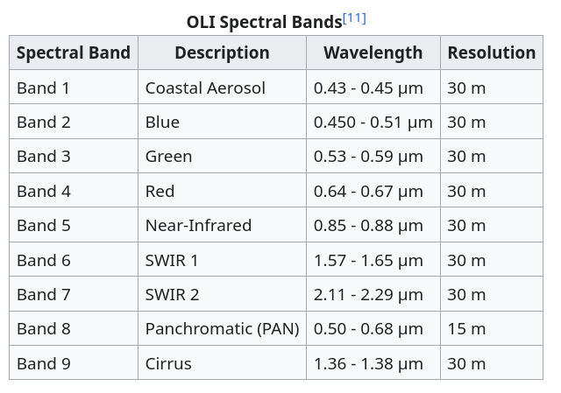Click the Cirrus description cell
The width and height of the screenshot is (561, 393).
(168, 363)
